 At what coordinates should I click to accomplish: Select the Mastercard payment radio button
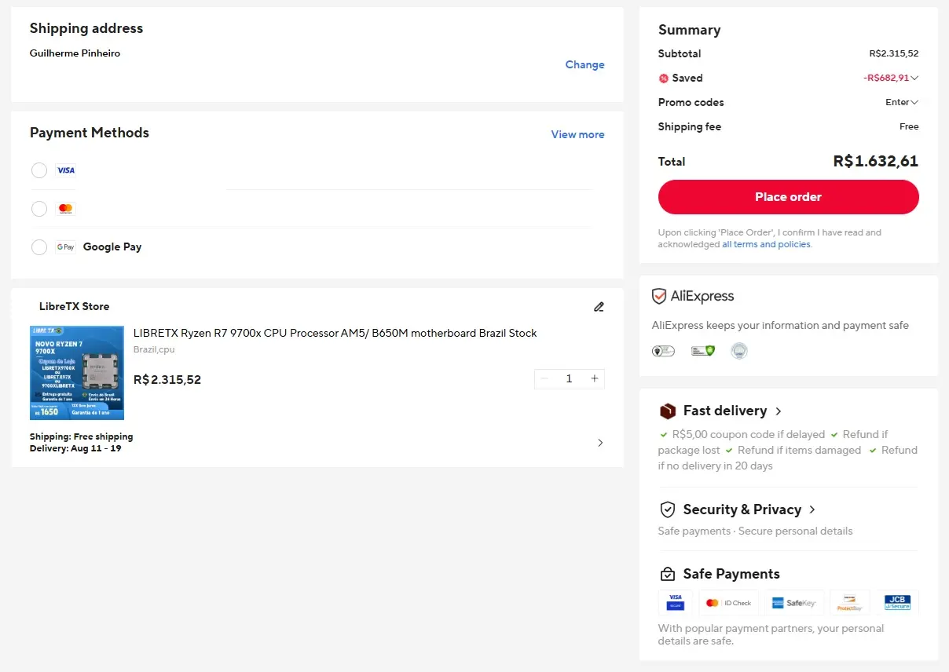(39, 209)
